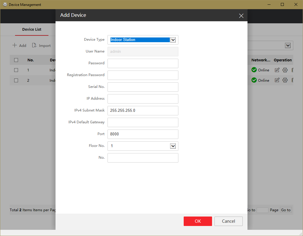Click the Import icon in the toolbar
303x236 pixels.
pyautogui.click(x=34, y=45)
